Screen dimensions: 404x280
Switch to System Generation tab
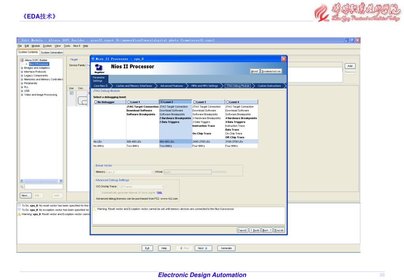click(x=51, y=52)
